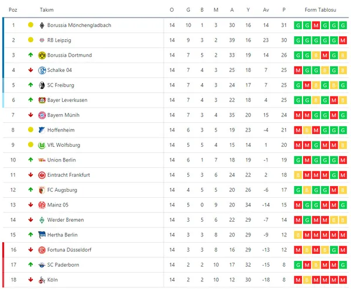Click the Schalke 04 club logo
Image resolution: width=351 pixels, height=289 pixels.
42,70
